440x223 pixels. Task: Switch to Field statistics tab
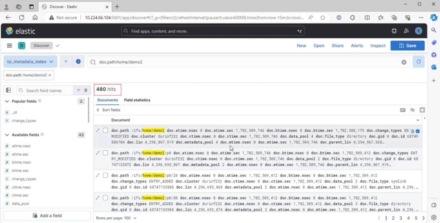[137, 100]
